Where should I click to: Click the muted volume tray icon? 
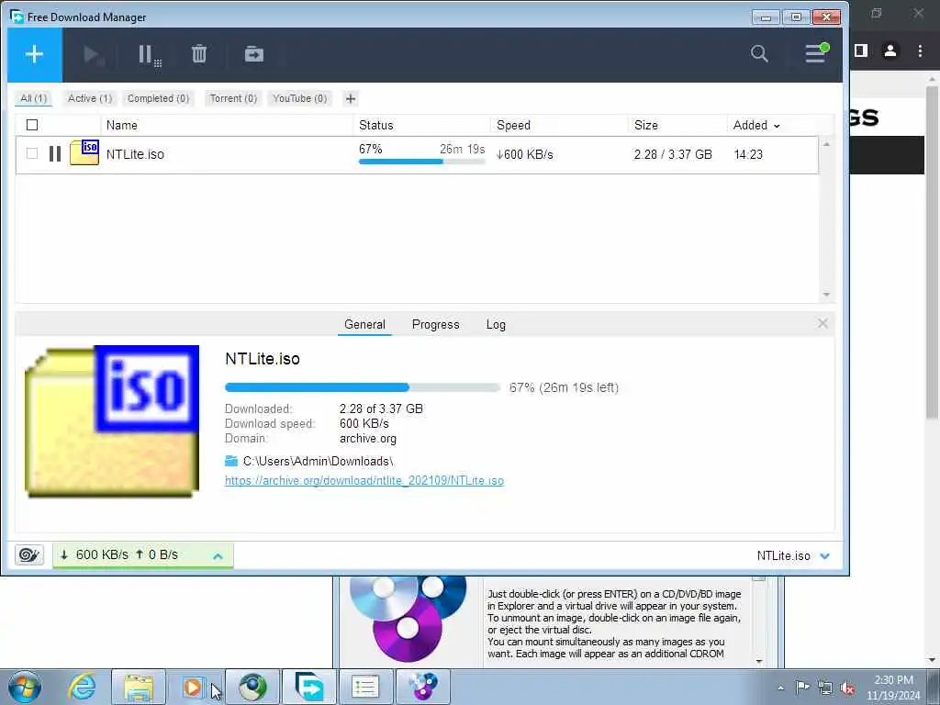(847, 688)
